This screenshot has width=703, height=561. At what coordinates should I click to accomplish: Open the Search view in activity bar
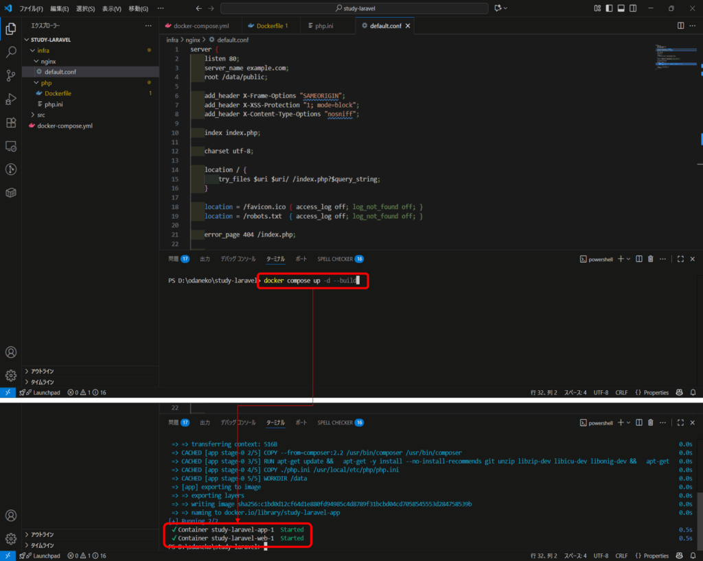pyautogui.click(x=11, y=52)
